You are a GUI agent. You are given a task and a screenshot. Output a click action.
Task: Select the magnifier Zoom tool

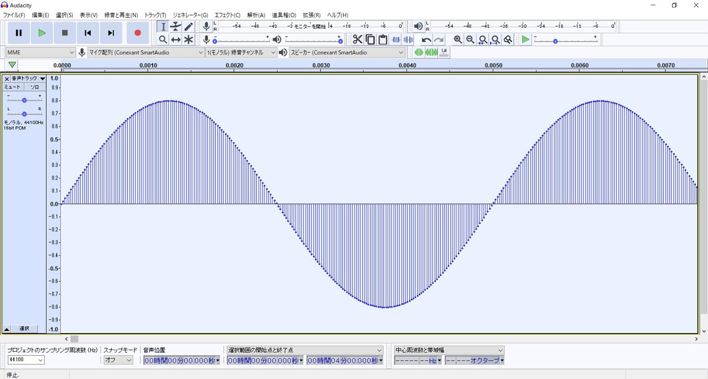point(163,39)
